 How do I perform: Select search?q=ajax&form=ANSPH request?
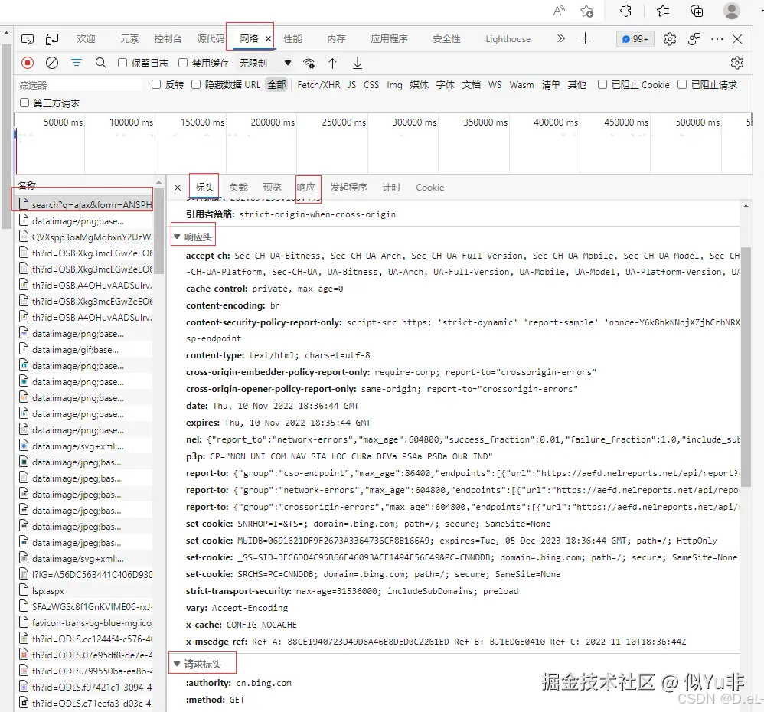pyautogui.click(x=83, y=204)
